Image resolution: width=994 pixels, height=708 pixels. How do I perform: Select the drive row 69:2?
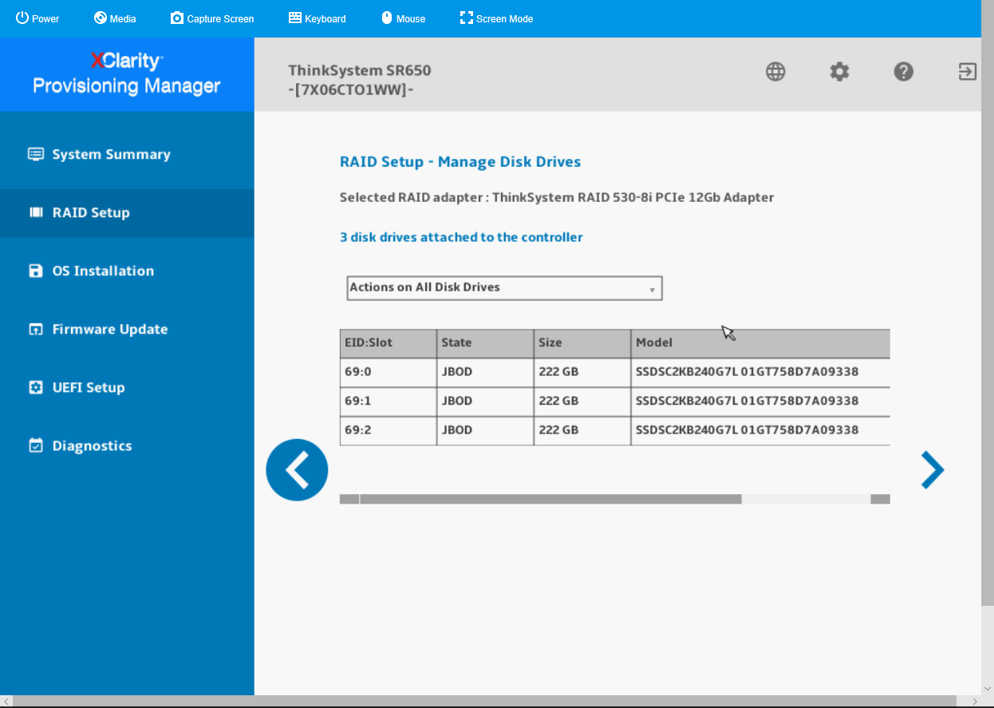615,430
